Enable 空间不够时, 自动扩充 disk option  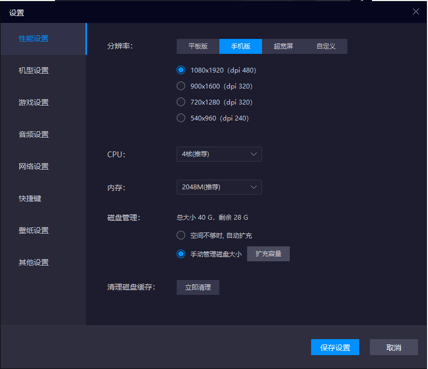181,236
